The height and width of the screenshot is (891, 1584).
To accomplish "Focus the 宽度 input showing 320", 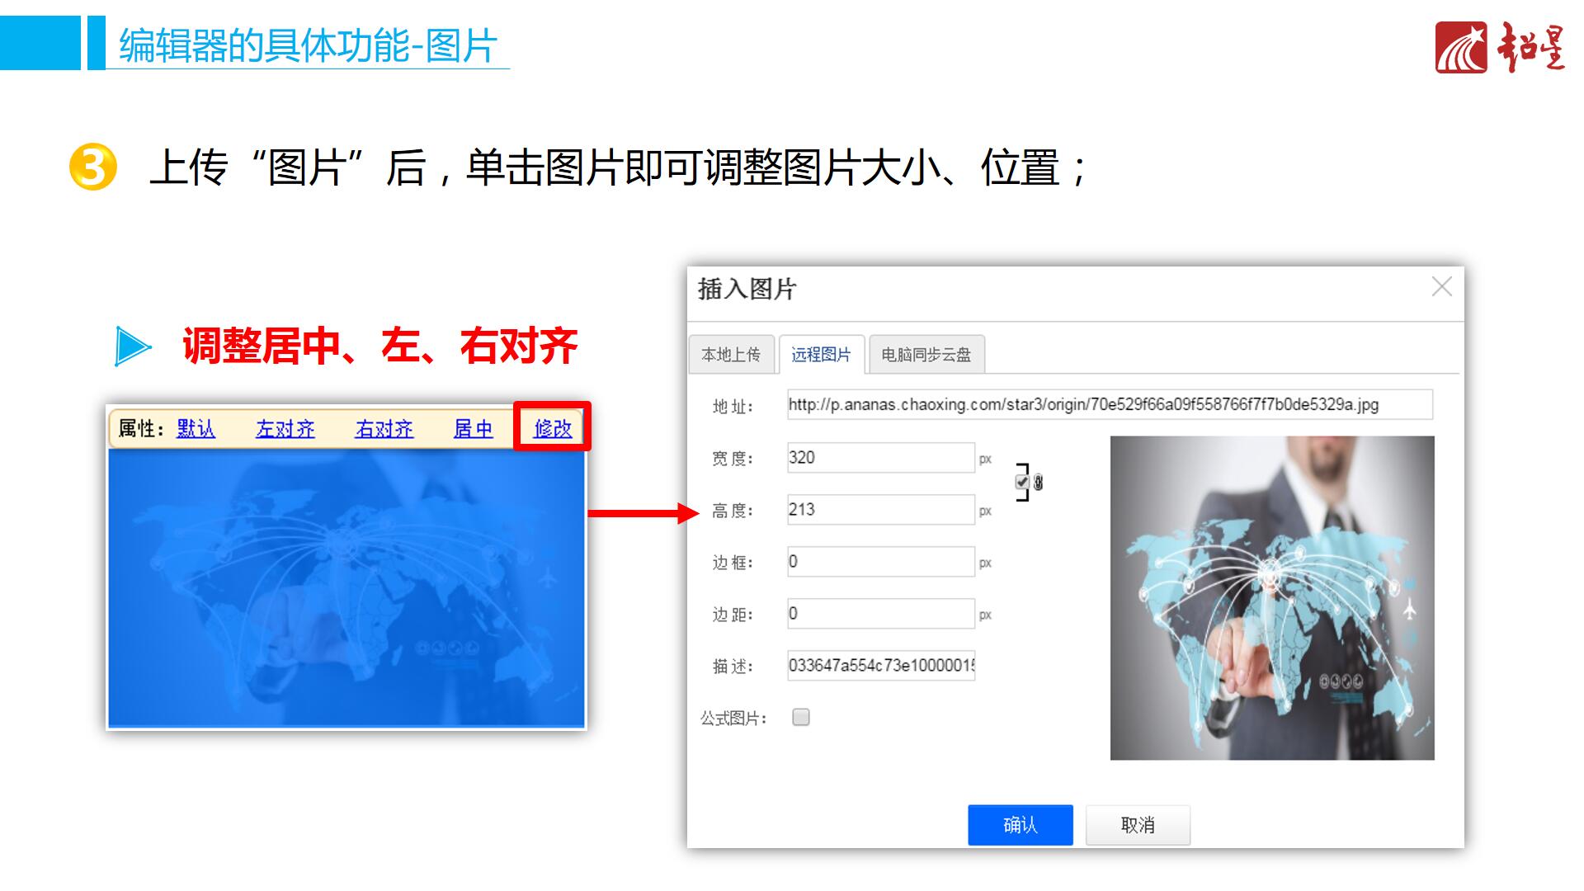I will [x=880, y=458].
